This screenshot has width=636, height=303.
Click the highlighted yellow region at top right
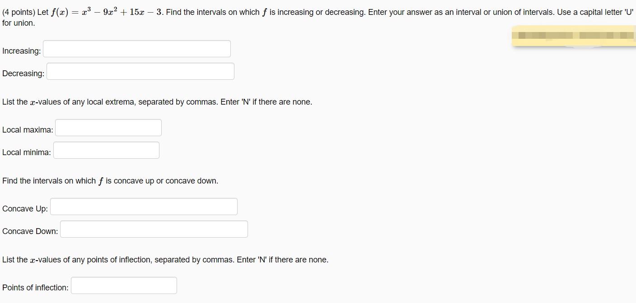pos(574,36)
